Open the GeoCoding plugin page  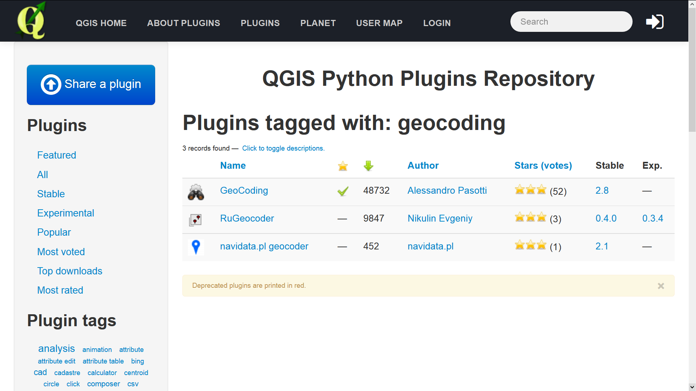[x=244, y=191]
